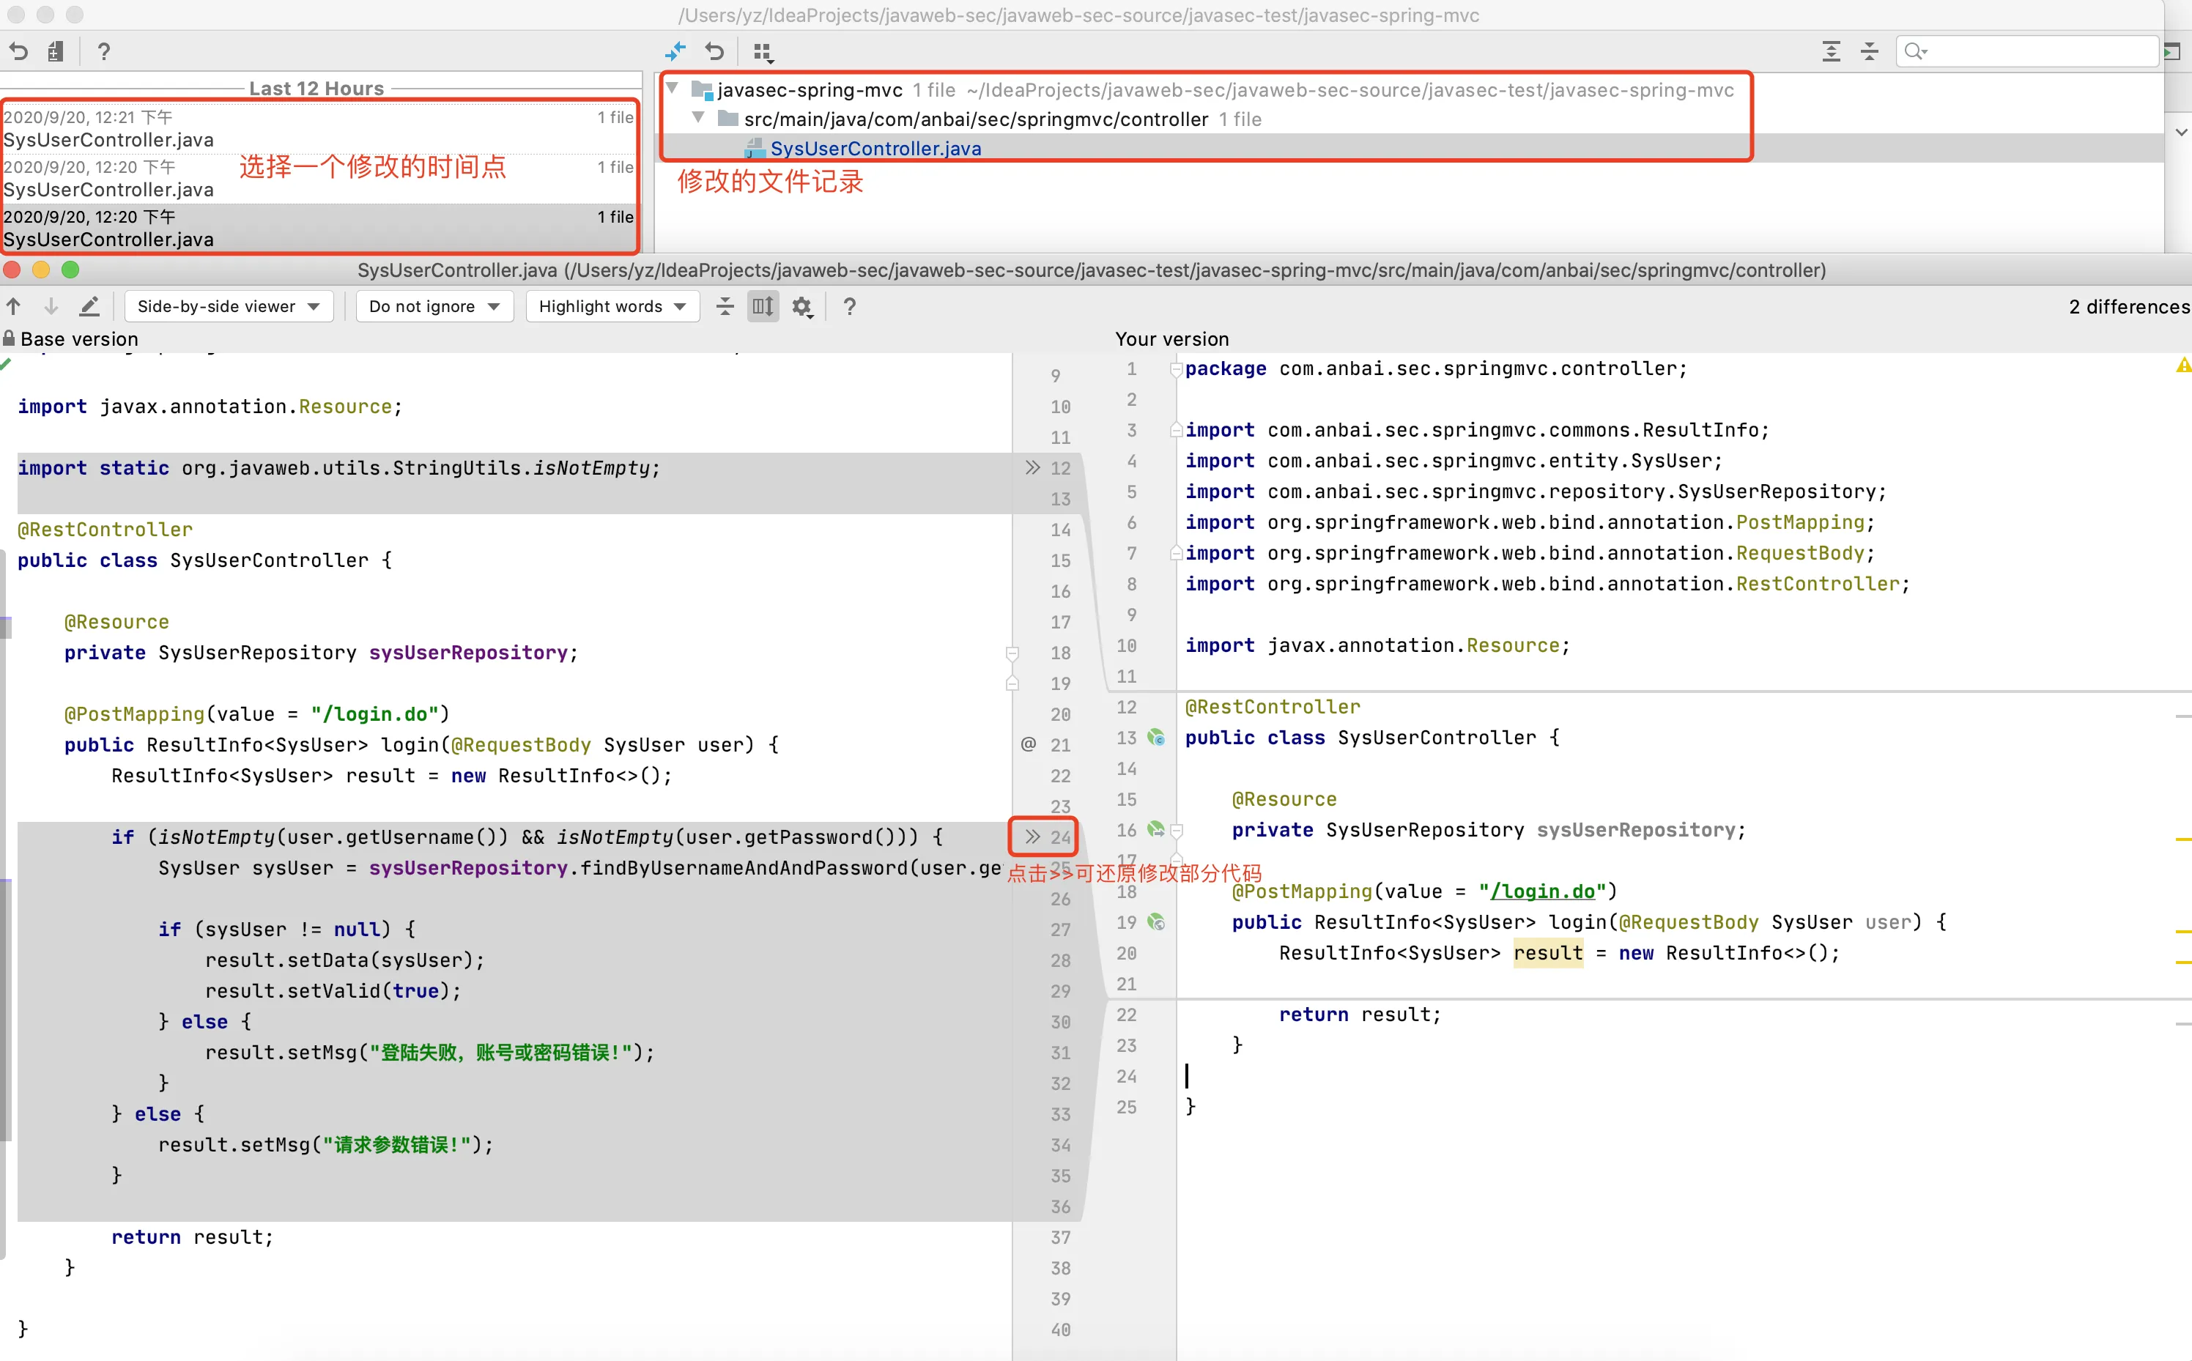Click the import static isNotEmpty line
The height and width of the screenshot is (1361, 2192).
339,468
